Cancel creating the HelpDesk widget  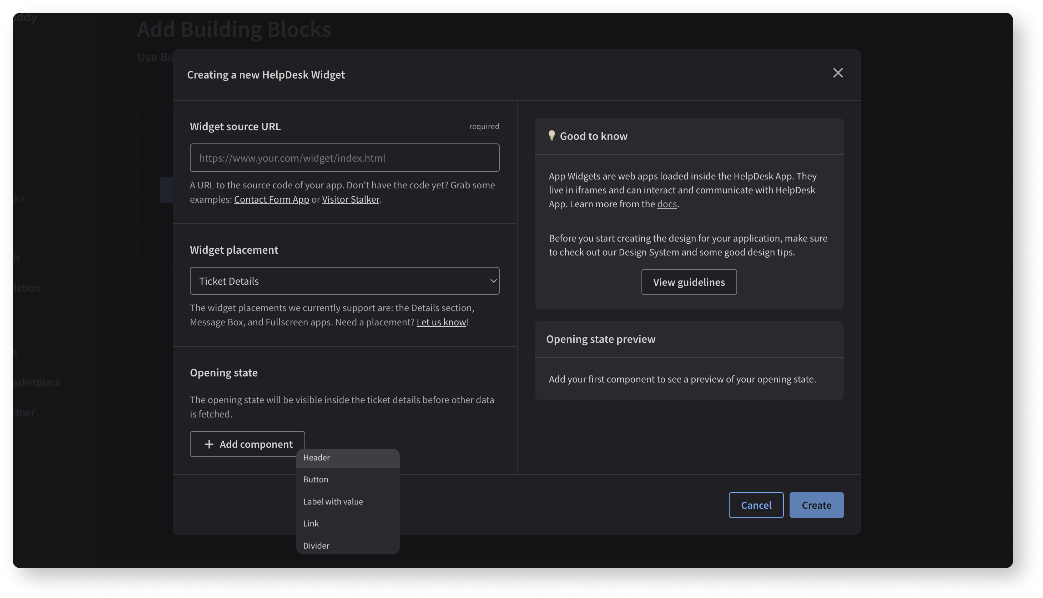[x=756, y=505]
